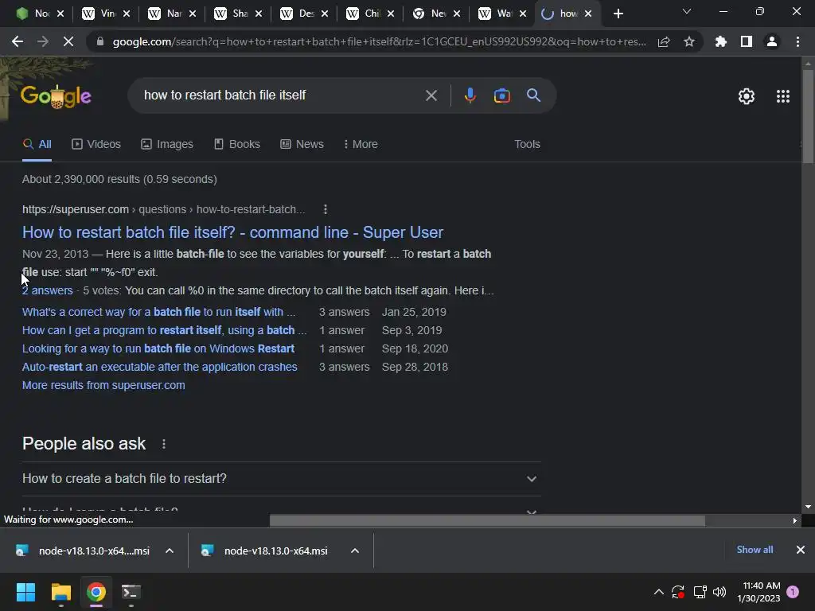This screenshot has height=611, width=815.
Task: Open search Tools options
Action: (527, 144)
